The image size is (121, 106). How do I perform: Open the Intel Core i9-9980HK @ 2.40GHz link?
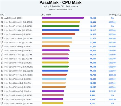pyautogui.click(x=19, y=22)
